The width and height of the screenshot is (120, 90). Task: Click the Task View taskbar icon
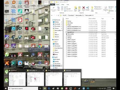[40, 88]
